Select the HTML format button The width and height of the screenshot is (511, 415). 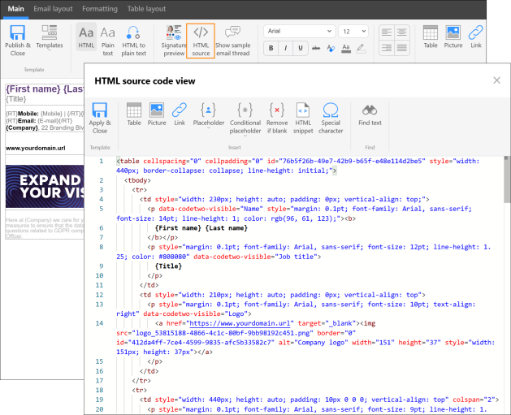point(86,37)
